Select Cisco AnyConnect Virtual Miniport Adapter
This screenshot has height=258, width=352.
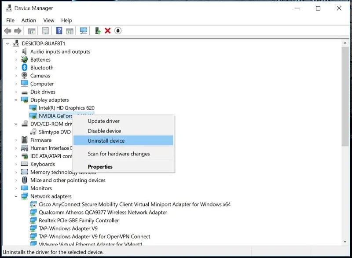point(135,204)
